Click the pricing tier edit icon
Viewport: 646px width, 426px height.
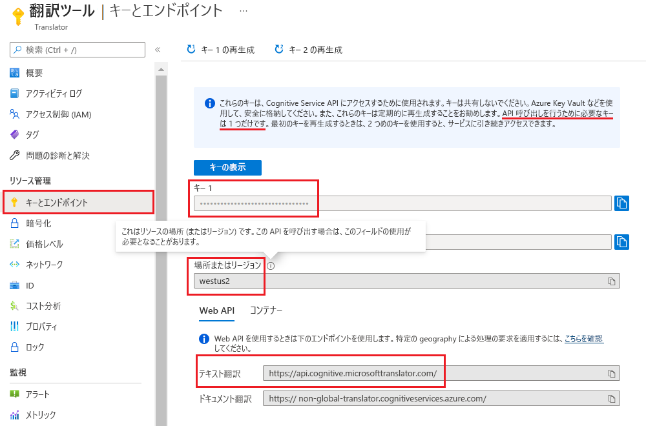14,244
